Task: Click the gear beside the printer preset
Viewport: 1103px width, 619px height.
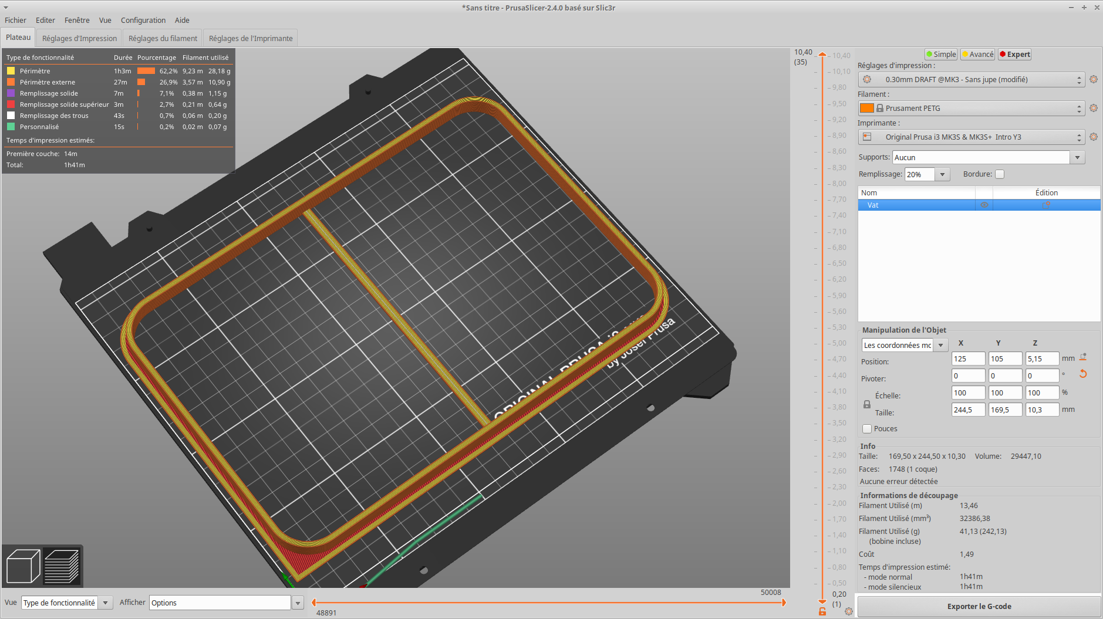Action: [1094, 137]
